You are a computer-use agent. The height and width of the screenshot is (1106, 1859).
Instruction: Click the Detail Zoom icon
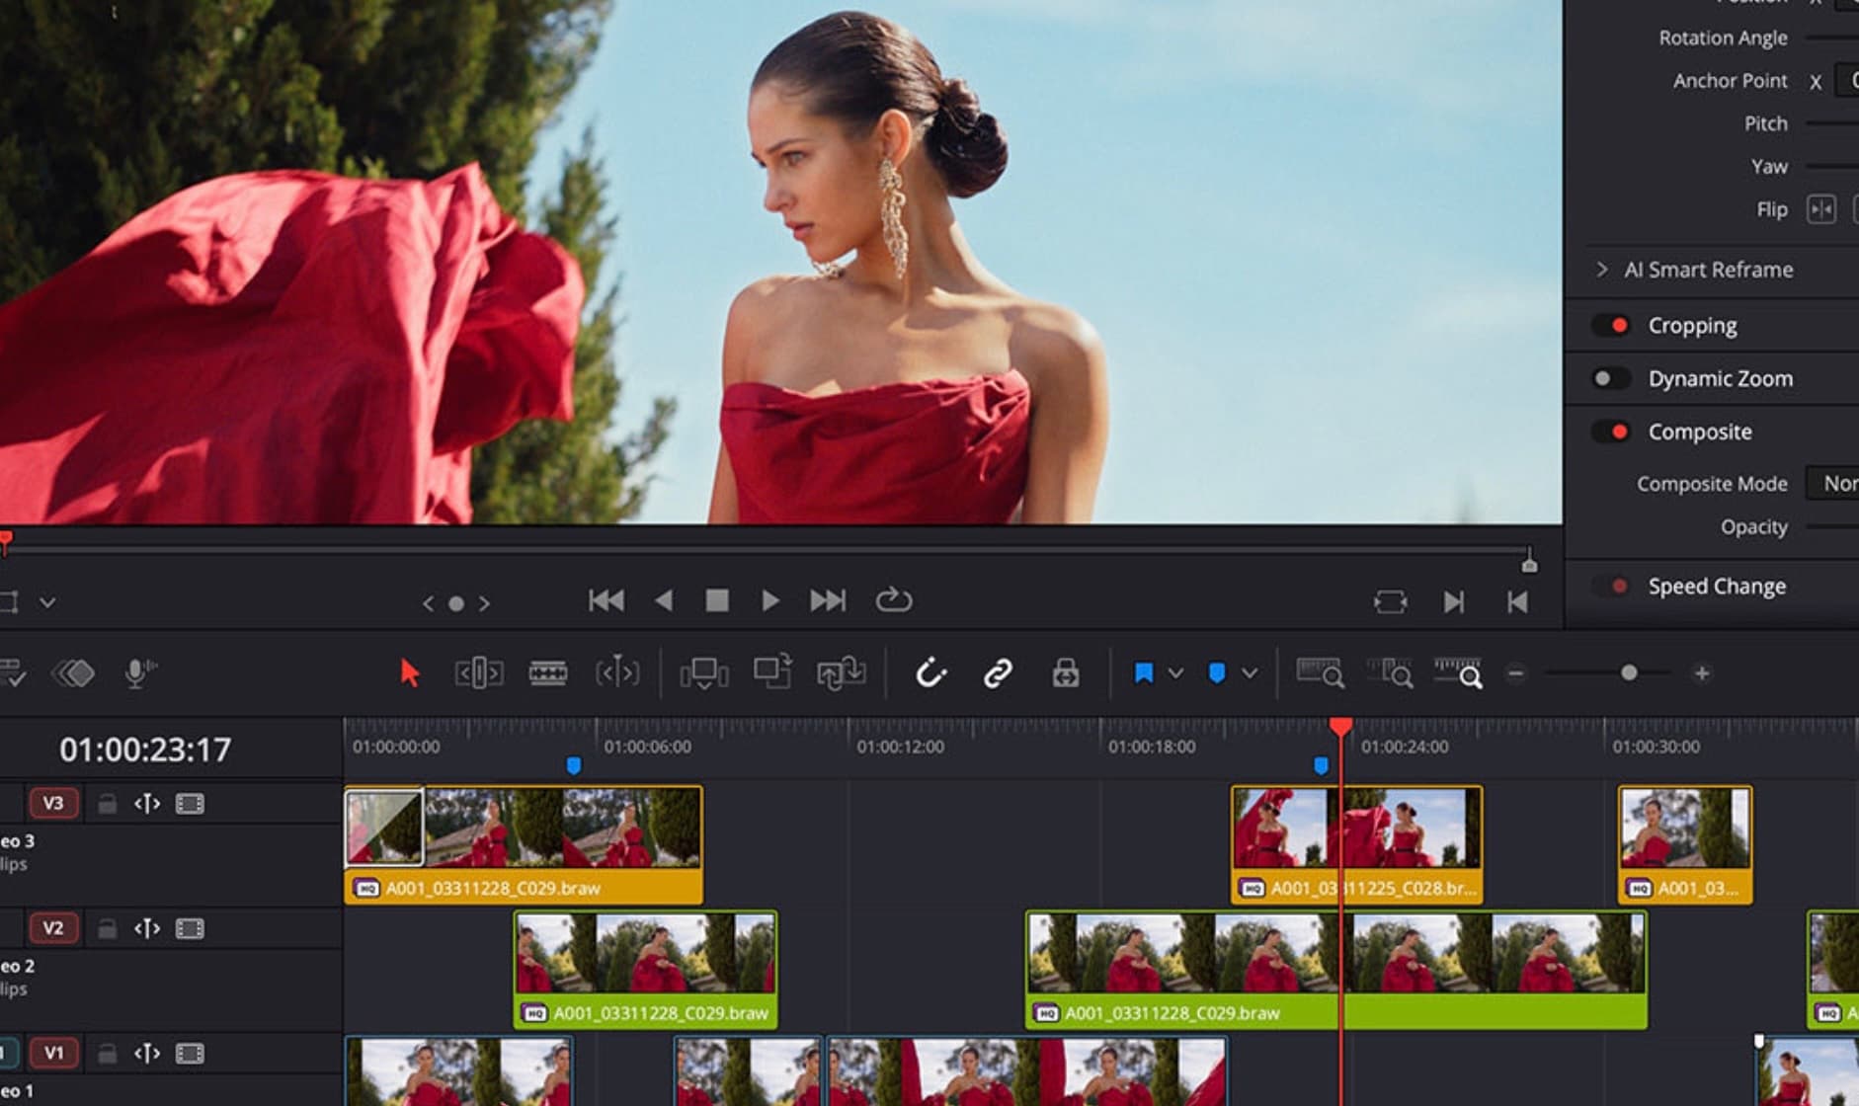(x=1390, y=673)
